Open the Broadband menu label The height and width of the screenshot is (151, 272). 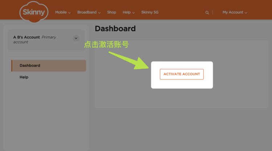87,12
